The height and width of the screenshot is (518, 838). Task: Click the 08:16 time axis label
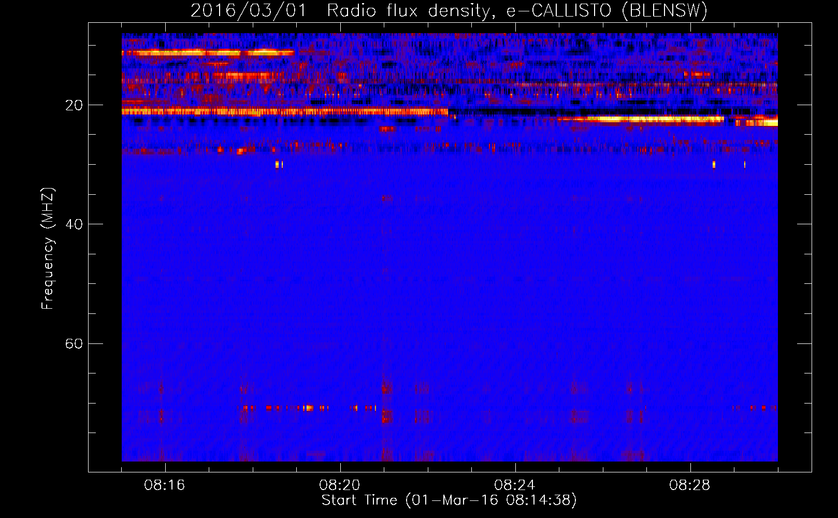165,485
